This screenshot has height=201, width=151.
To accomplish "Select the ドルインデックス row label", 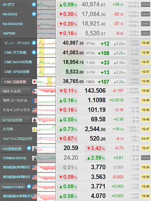I will point(16,110).
